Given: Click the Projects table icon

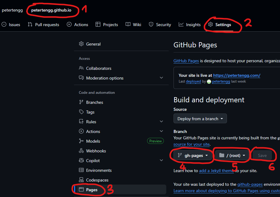Looking at the screenshot, I should pos(98,25).
